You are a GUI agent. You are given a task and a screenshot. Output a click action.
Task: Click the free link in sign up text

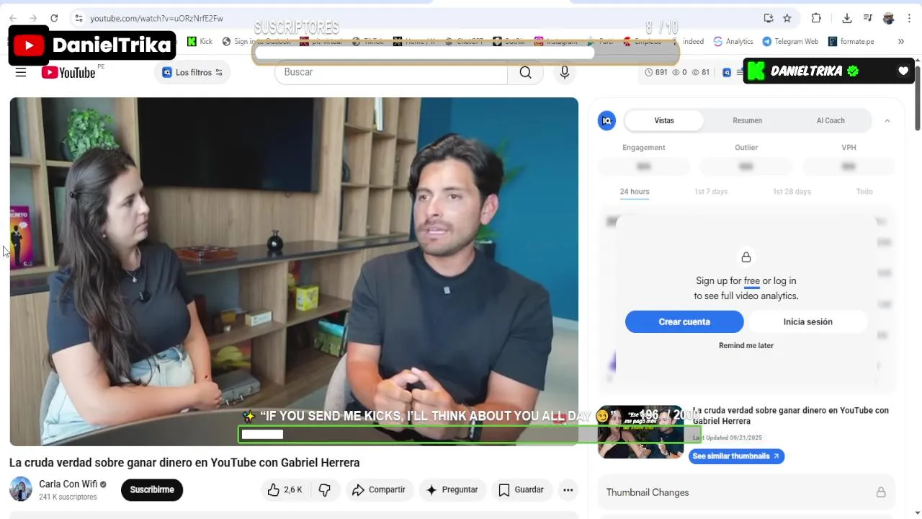pyautogui.click(x=752, y=281)
